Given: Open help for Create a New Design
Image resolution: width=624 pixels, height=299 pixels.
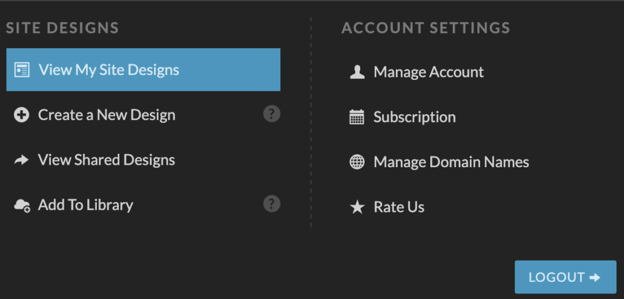Looking at the screenshot, I should 272,114.
